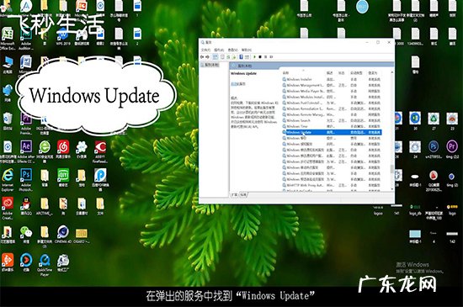The width and height of the screenshot is (463, 307).
Task: Click the Forward arrow in Services toolbar
Action: pyautogui.click(x=207, y=57)
